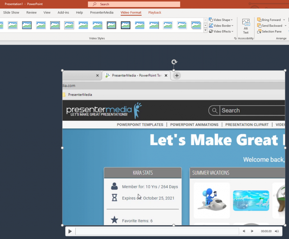Switch to the Playback tab

[155, 12]
